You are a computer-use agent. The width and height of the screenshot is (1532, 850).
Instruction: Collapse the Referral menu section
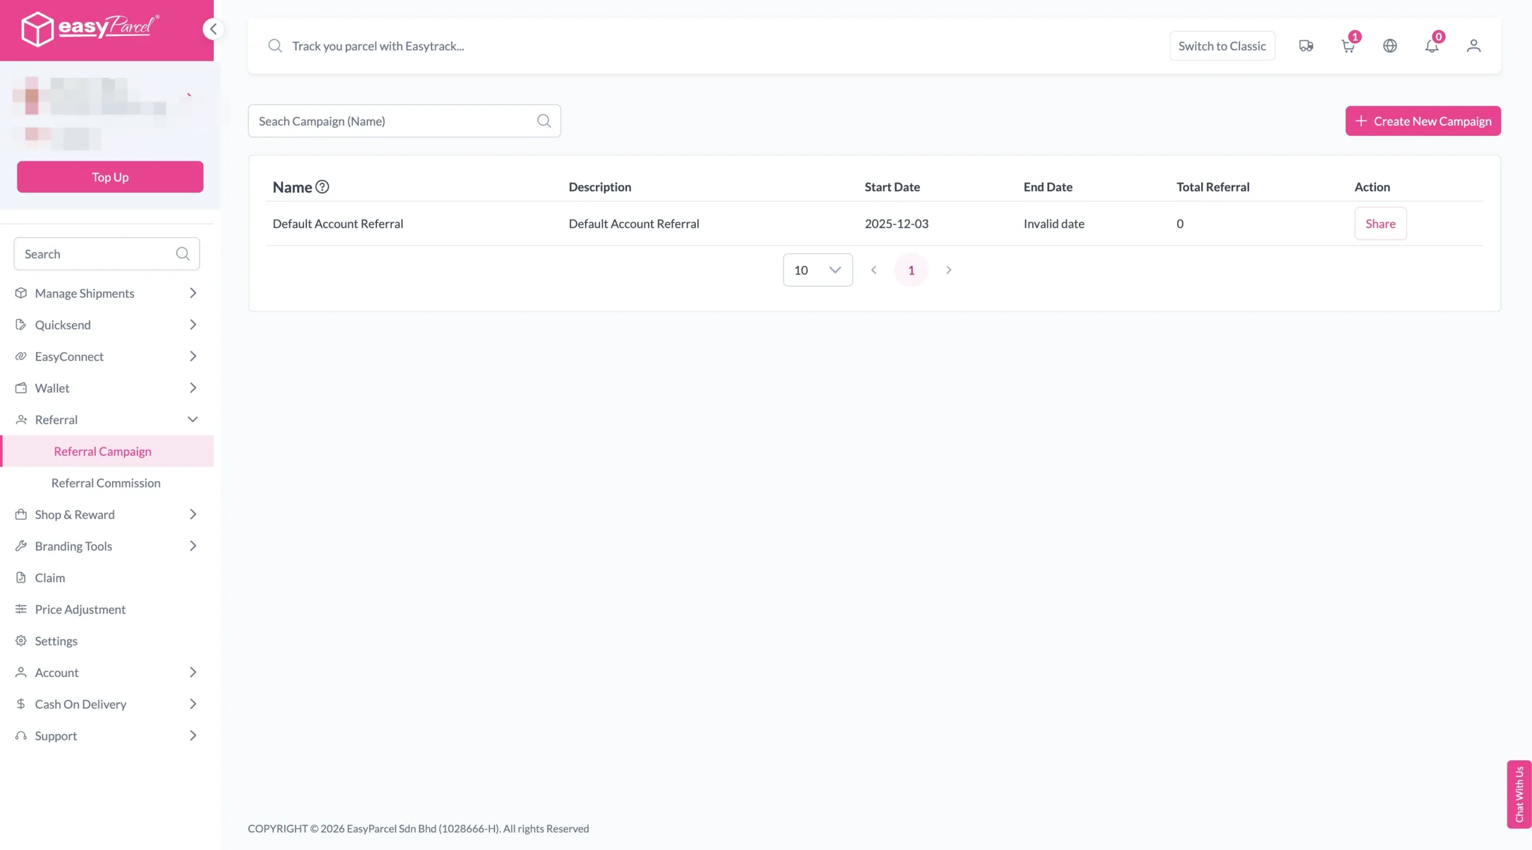pyautogui.click(x=107, y=420)
